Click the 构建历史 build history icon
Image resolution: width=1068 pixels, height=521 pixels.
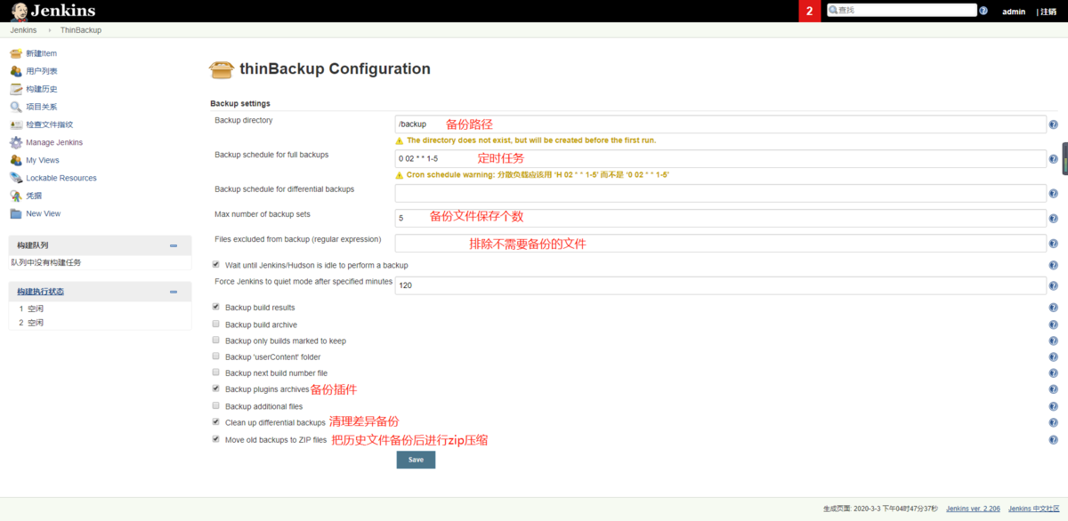pyautogui.click(x=16, y=89)
